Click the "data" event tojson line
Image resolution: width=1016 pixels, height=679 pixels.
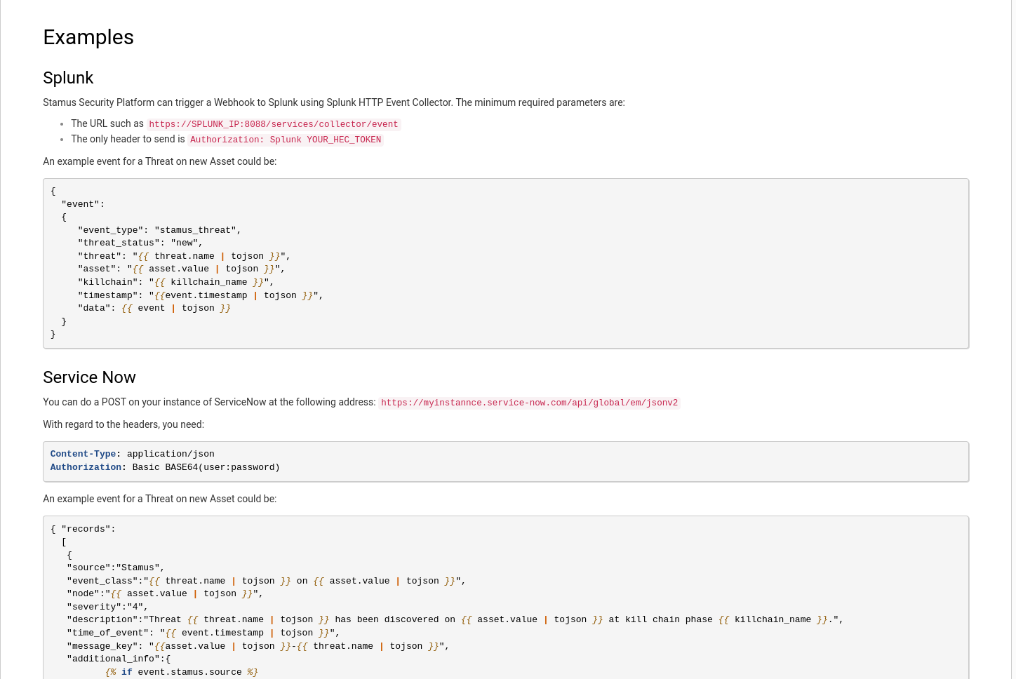154,308
